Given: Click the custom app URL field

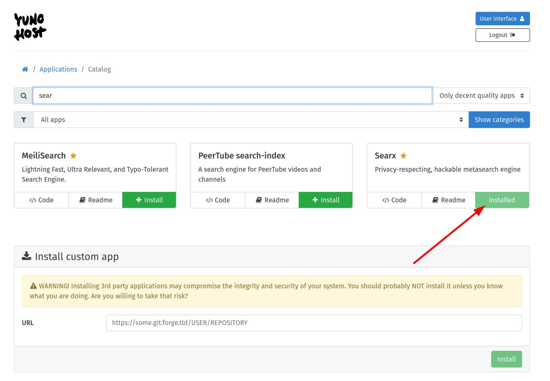Looking at the screenshot, I should pyautogui.click(x=313, y=323).
